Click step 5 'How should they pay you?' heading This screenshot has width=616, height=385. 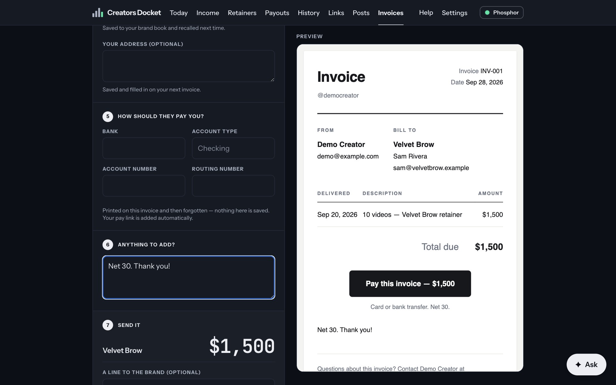click(161, 116)
